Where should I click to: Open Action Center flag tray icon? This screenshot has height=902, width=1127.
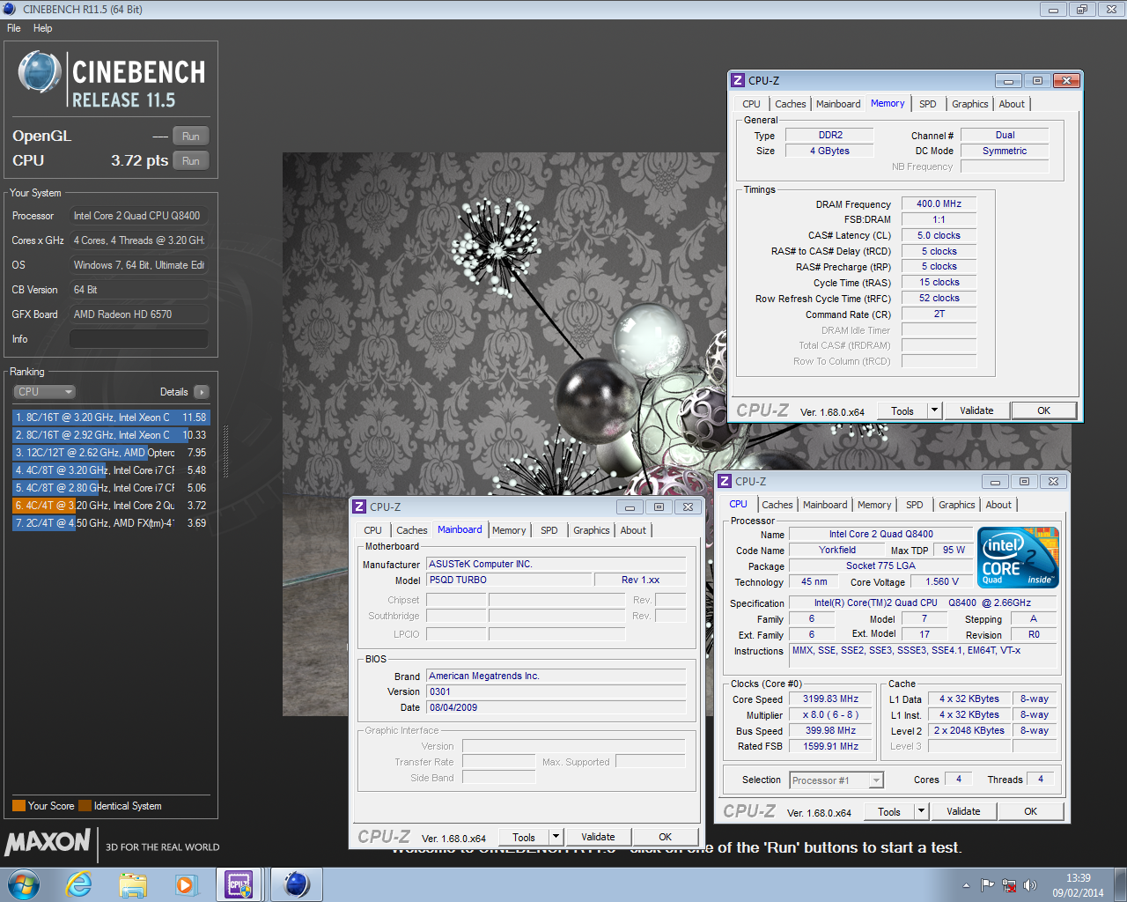pyautogui.click(x=987, y=885)
